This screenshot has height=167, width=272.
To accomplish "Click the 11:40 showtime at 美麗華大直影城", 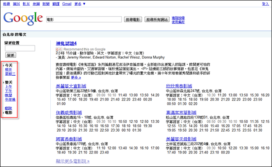I will [122, 95].
